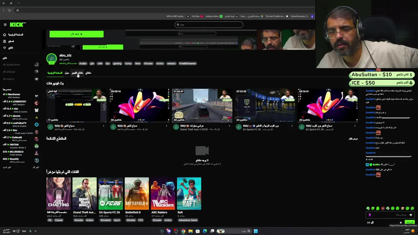Image resolution: width=418 pixels, height=235 pixels.
Task: Click the infinity icon below chat input
Action: click(x=369, y=223)
